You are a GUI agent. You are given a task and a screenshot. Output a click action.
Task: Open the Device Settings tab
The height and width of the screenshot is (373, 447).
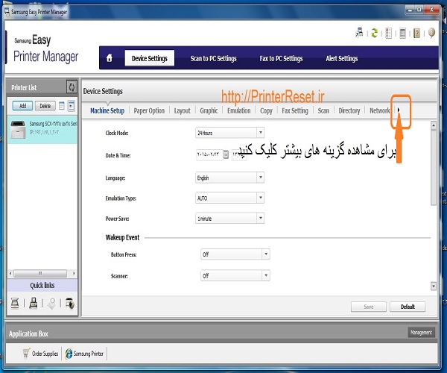(150, 58)
